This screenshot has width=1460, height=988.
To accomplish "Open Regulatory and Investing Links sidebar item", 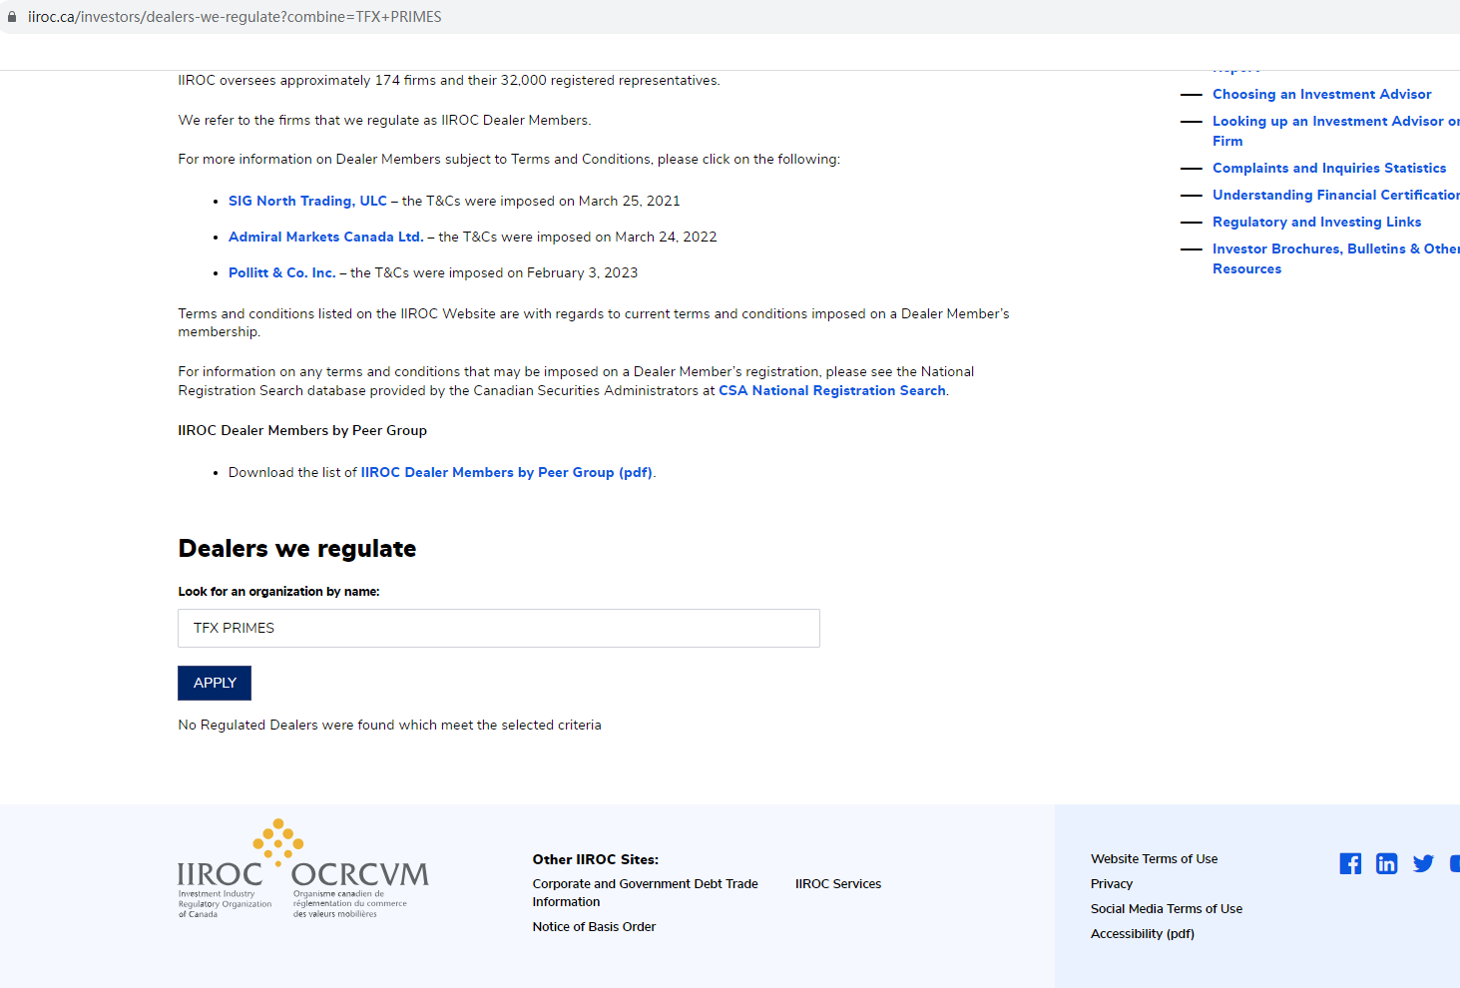I will click(1316, 222).
